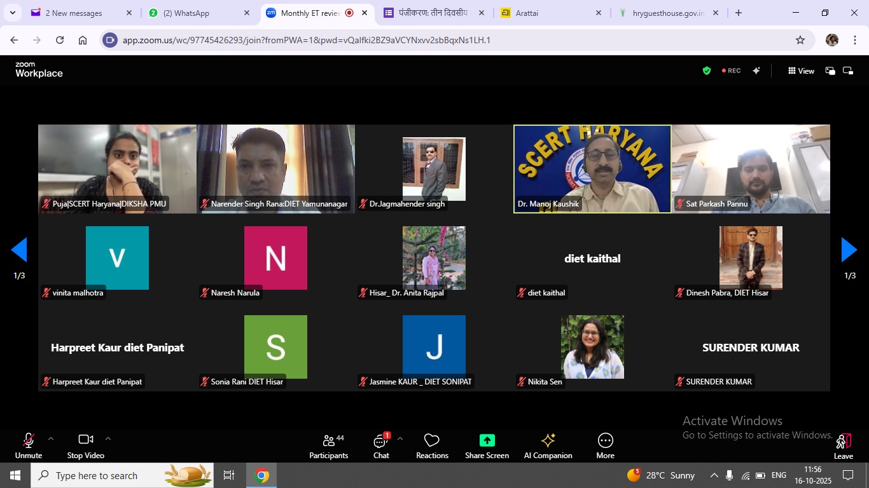Click the AI sparkle icon beside REC
The width and height of the screenshot is (869, 488).
(x=756, y=71)
